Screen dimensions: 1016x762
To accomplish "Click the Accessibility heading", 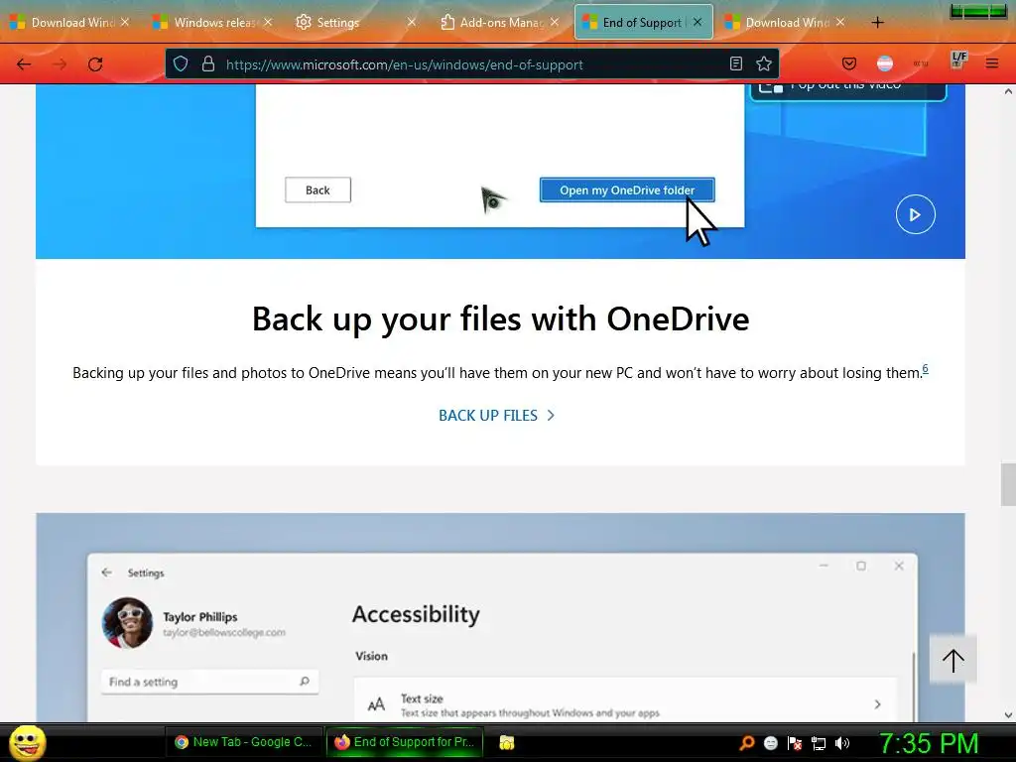I will coord(416,614).
